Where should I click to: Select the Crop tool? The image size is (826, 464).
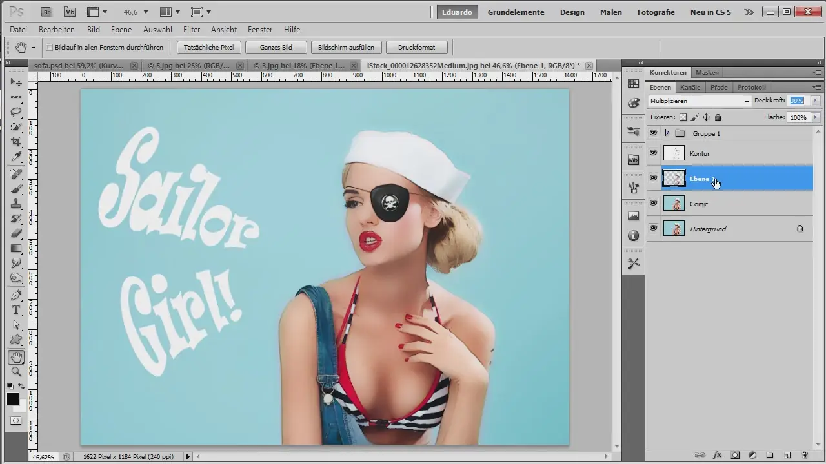[x=16, y=142]
